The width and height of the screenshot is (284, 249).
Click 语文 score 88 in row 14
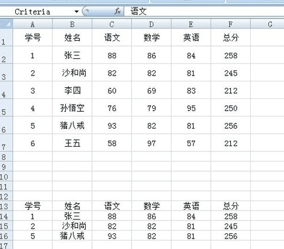pos(112,216)
